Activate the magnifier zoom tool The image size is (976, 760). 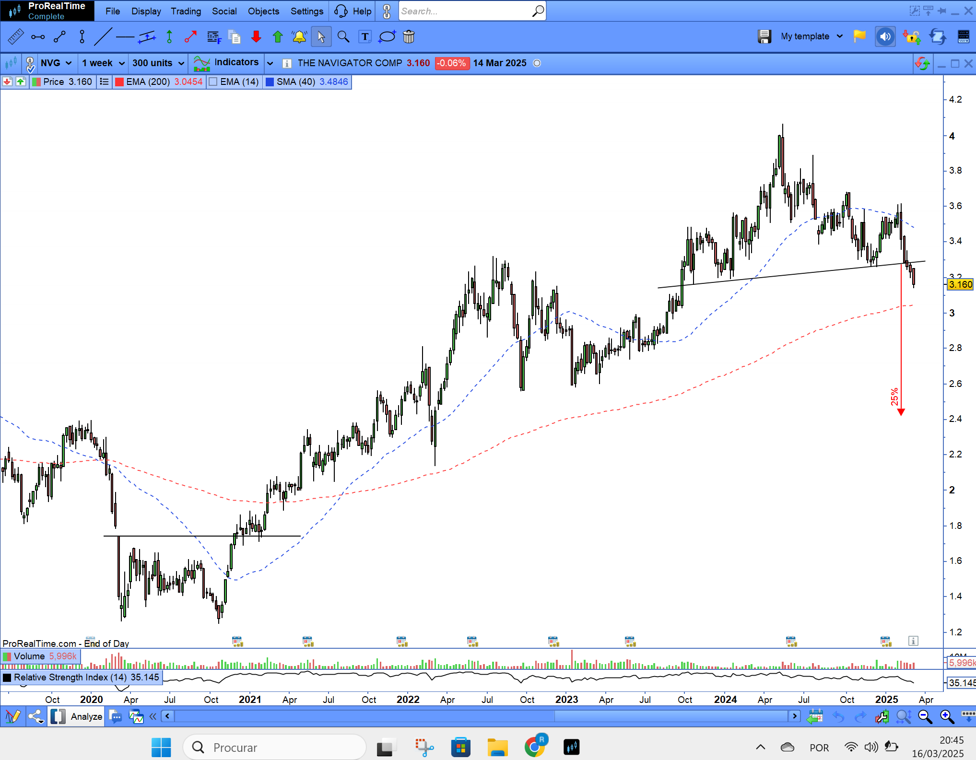pos(343,37)
